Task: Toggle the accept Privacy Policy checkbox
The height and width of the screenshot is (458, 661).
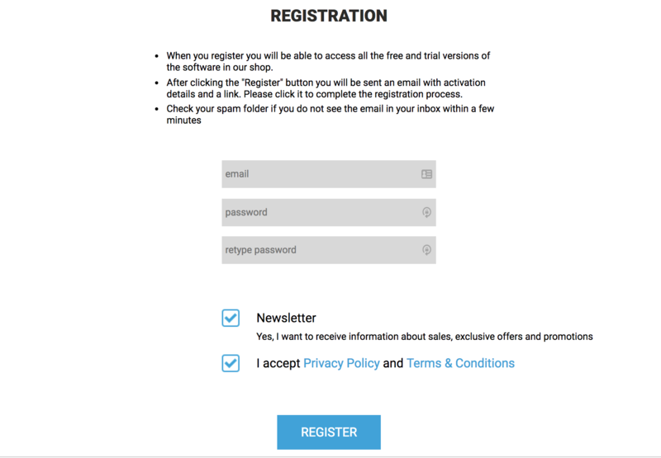Action: pyautogui.click(x=231, y=363)
